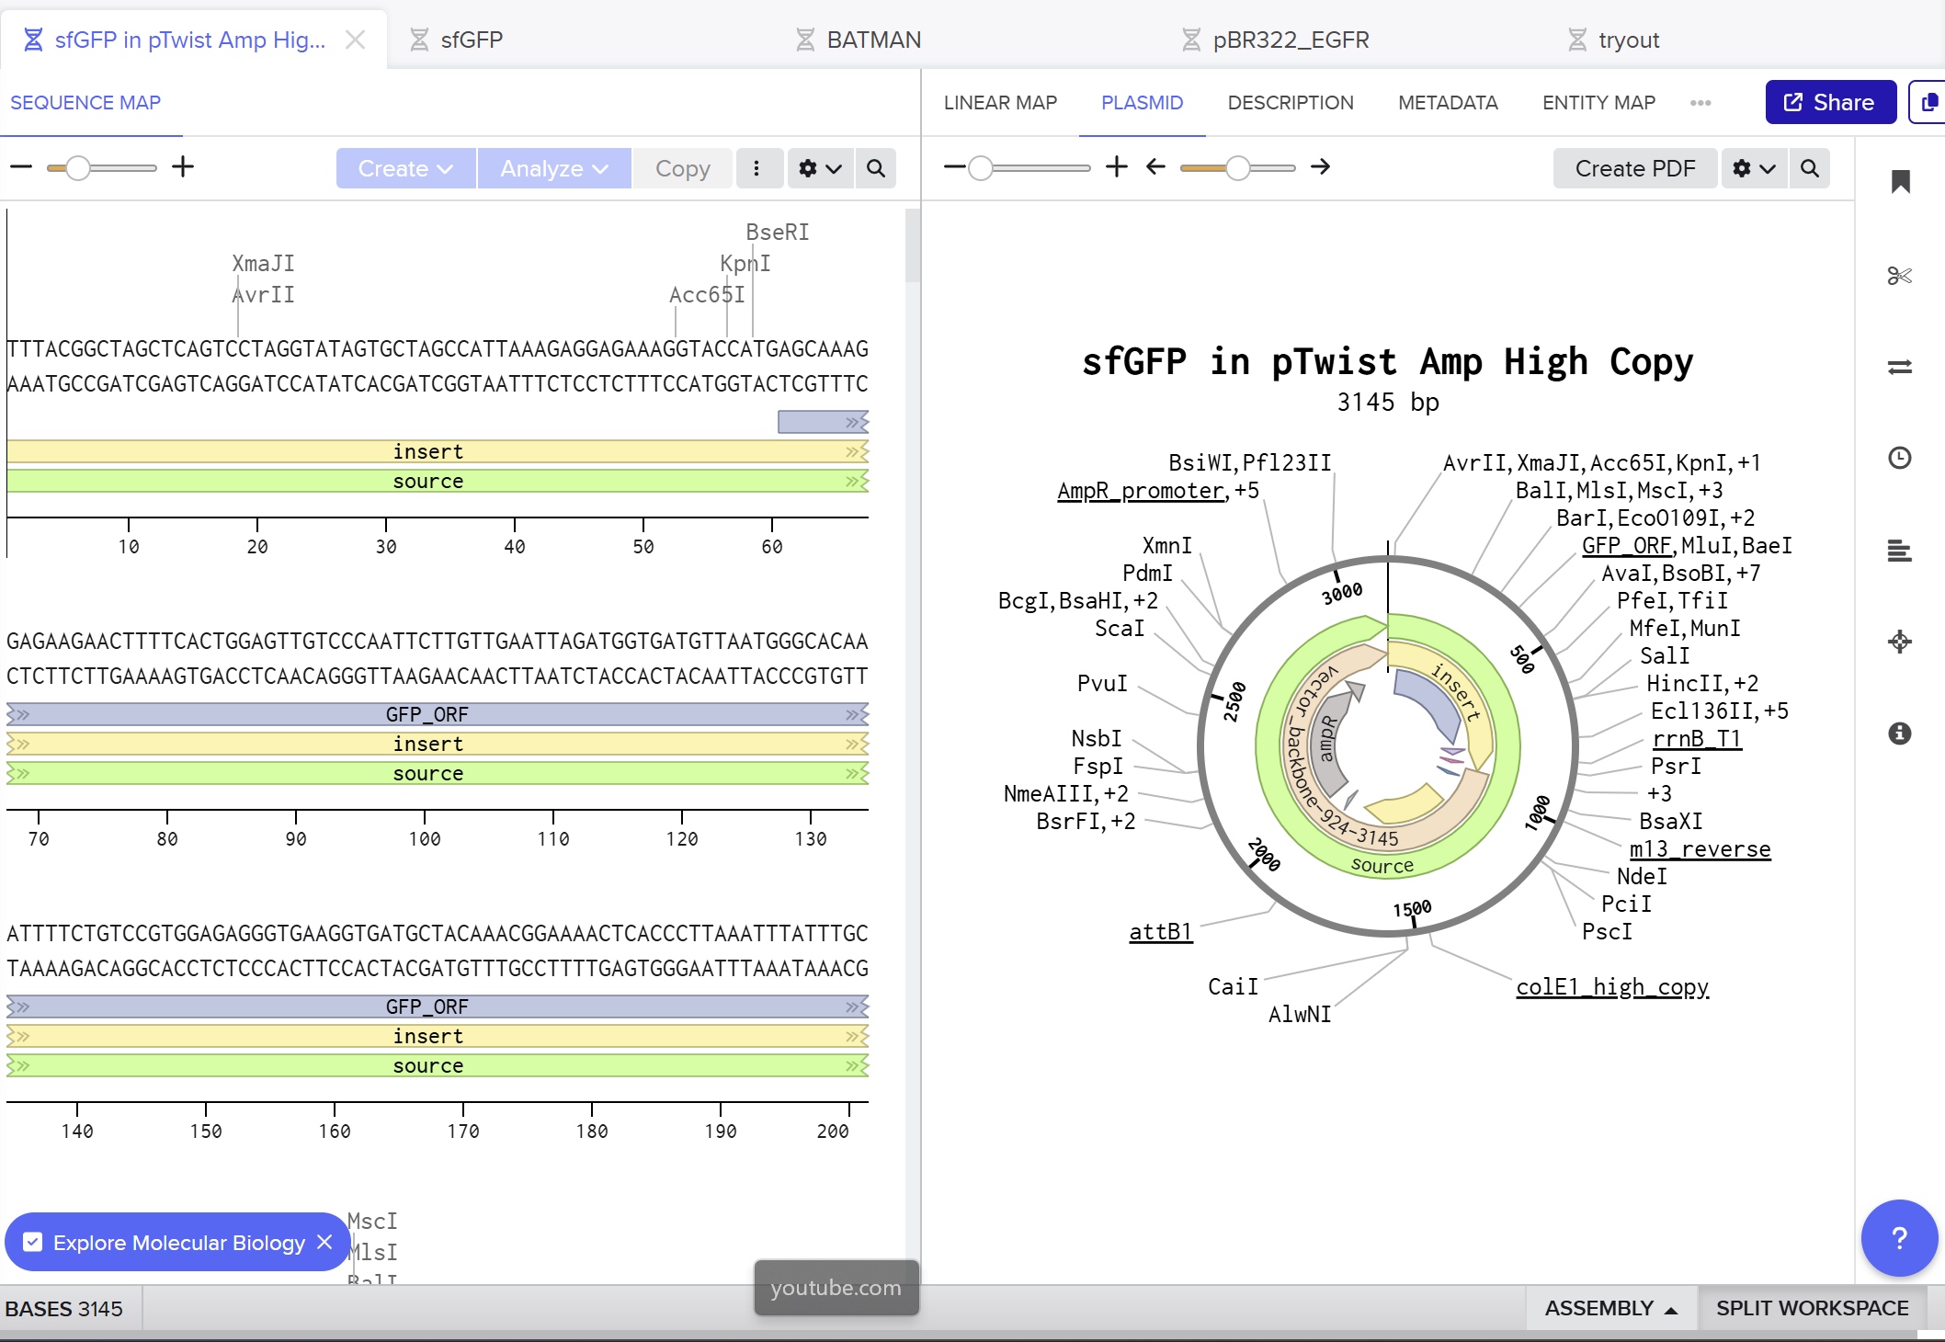Click the sequence map zoom slider handle
1945x1342 pixels.
78,168
